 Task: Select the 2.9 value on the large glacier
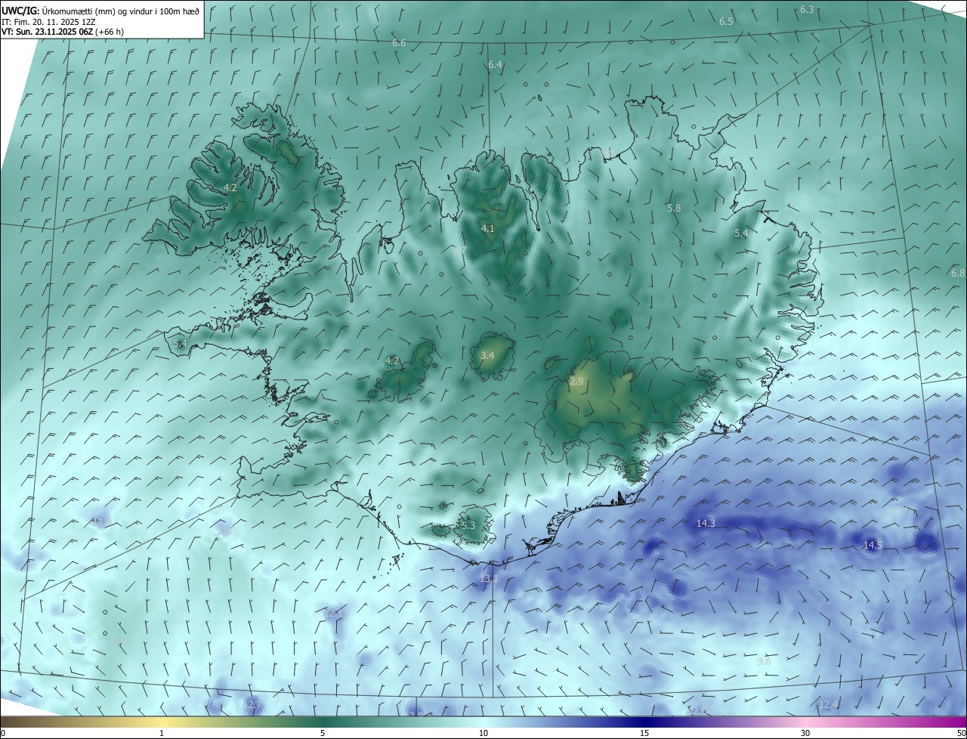pyautogui.click(x=576, y=382)
